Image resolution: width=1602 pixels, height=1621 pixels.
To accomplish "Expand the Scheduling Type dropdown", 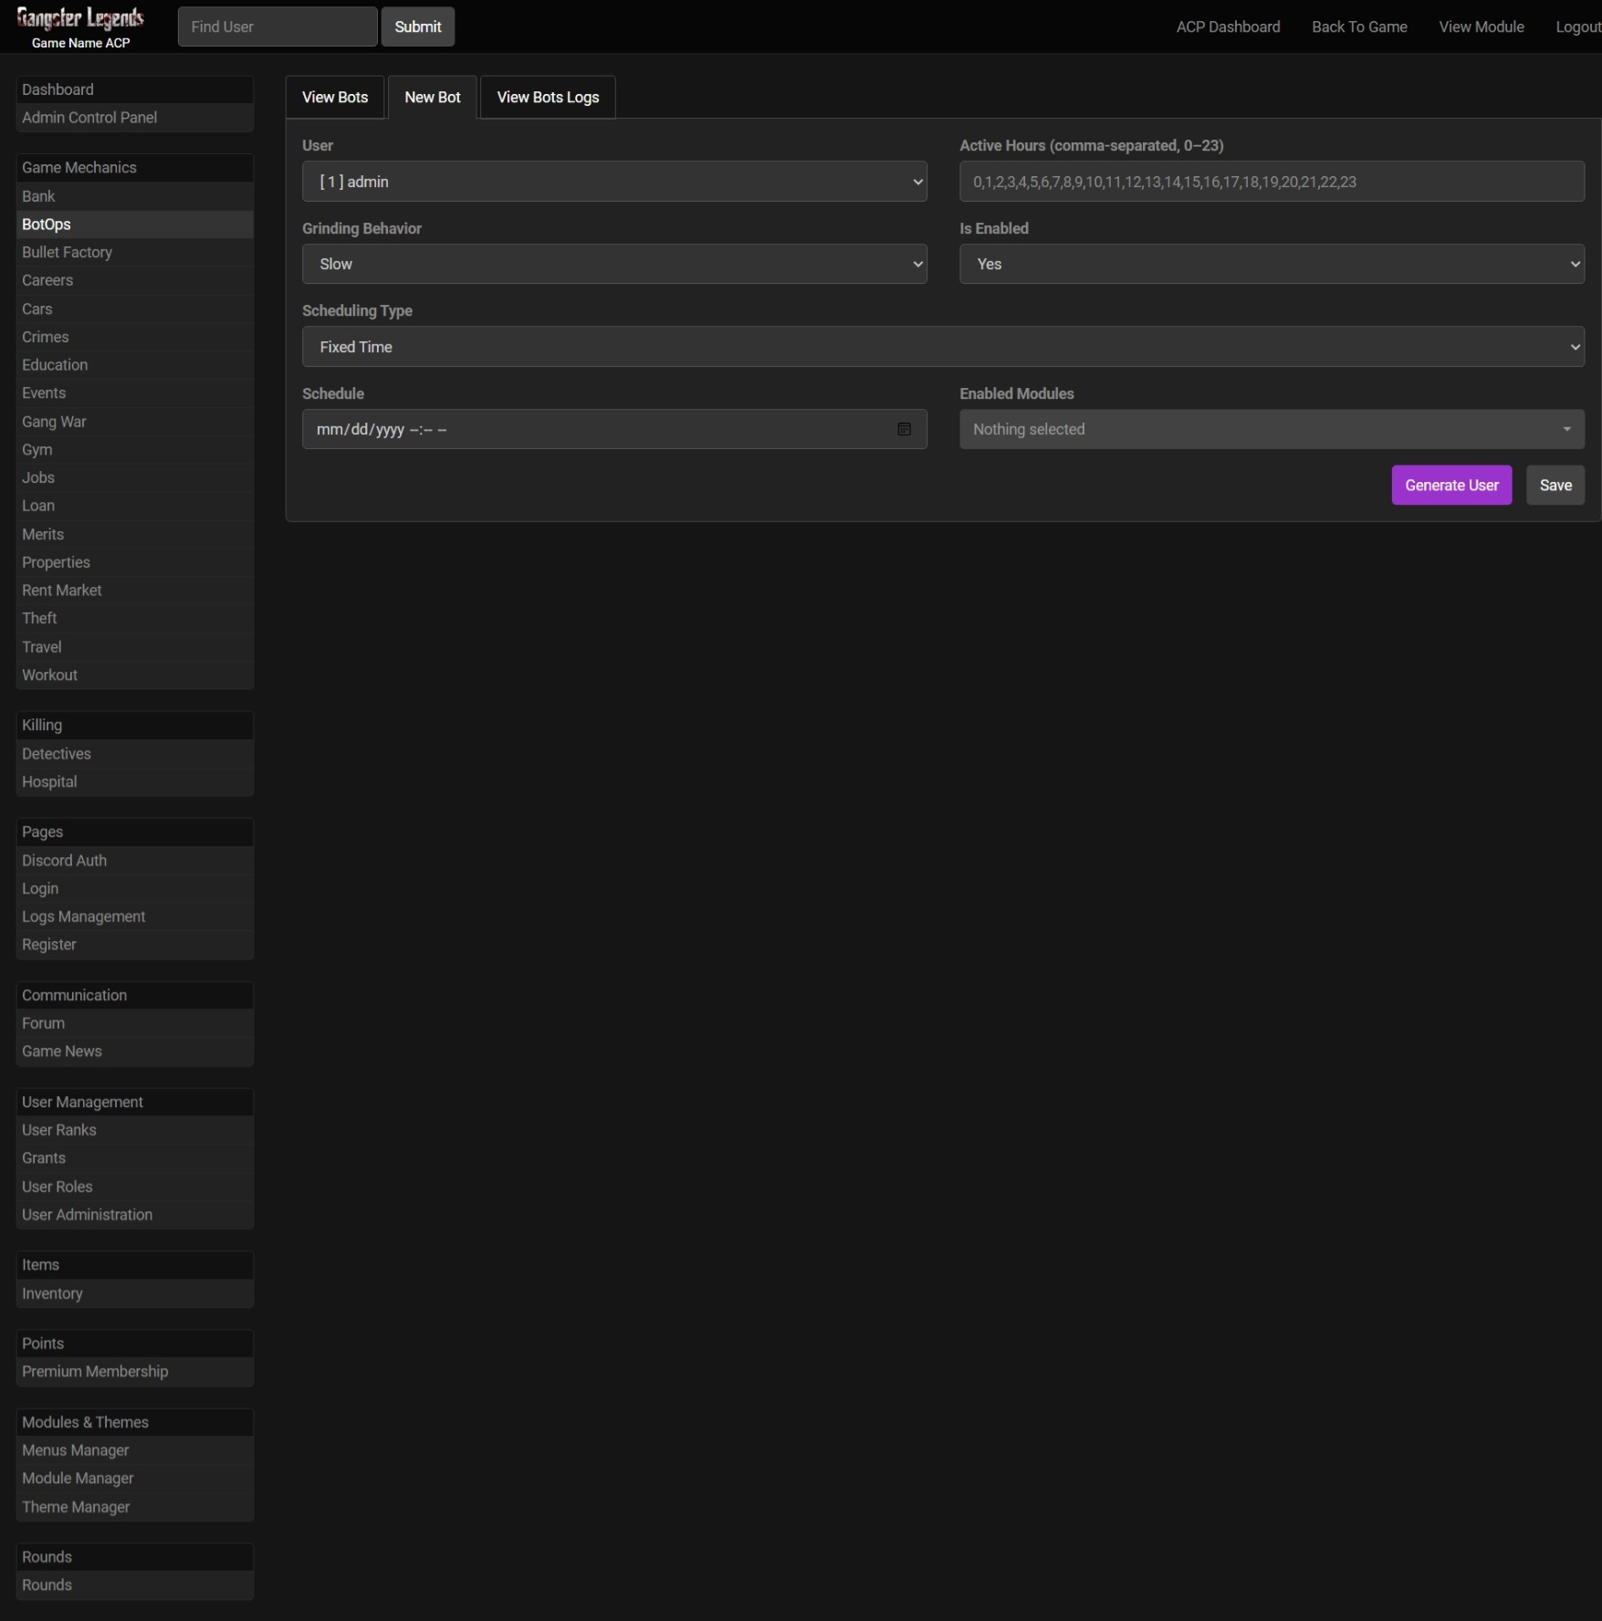I will (x=942, y=347).
